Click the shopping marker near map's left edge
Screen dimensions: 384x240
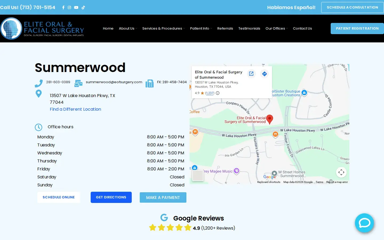click(195, 168)
